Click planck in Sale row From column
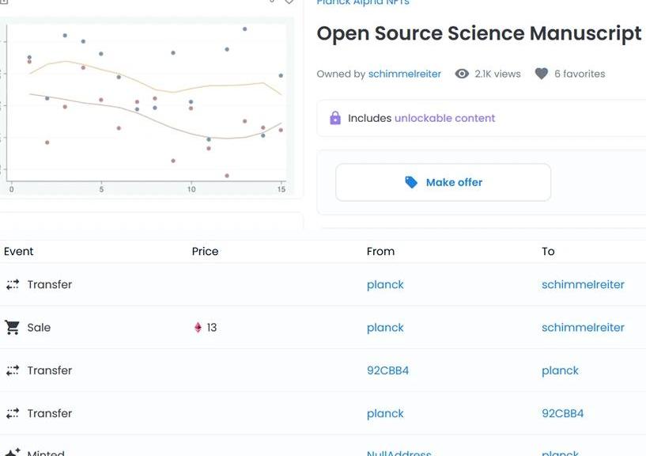646x456 pixels. (x=385, y=327)
